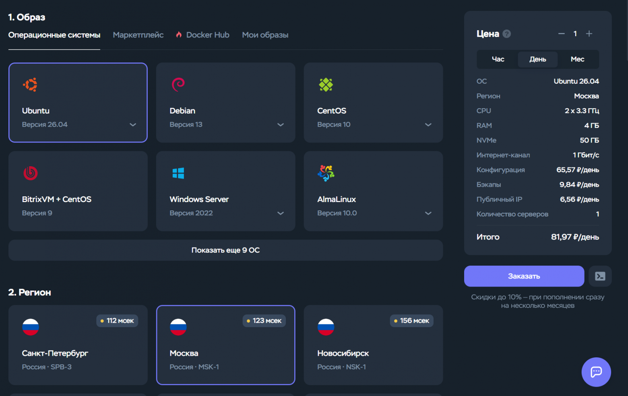Increase server count with plus button
Viewport: 628px width, 396px height.
tap(589, 34)
